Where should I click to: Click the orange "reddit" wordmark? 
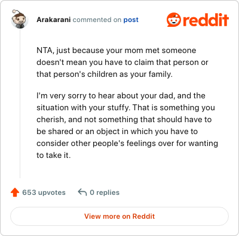(x=206, y=20)
